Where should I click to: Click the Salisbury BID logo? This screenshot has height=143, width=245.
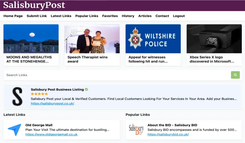tap(136, 129)
